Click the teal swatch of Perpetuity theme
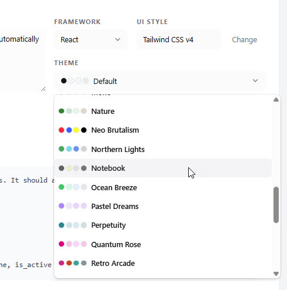This screenshot has width=287, height=290. pyautogui.click(x=61, y=225)
